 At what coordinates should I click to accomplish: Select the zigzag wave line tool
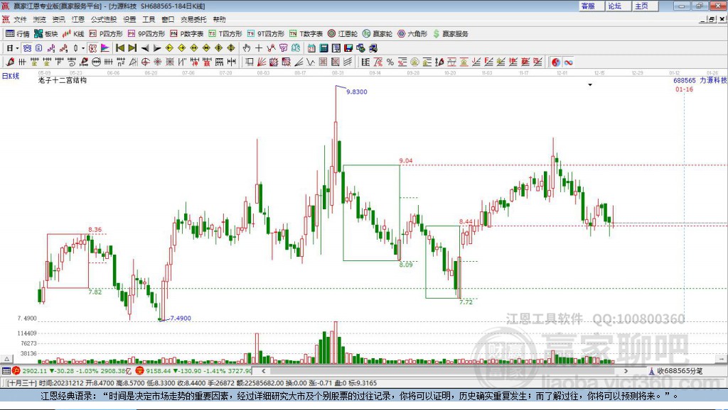pyautogui.click(x=311, y=62)
